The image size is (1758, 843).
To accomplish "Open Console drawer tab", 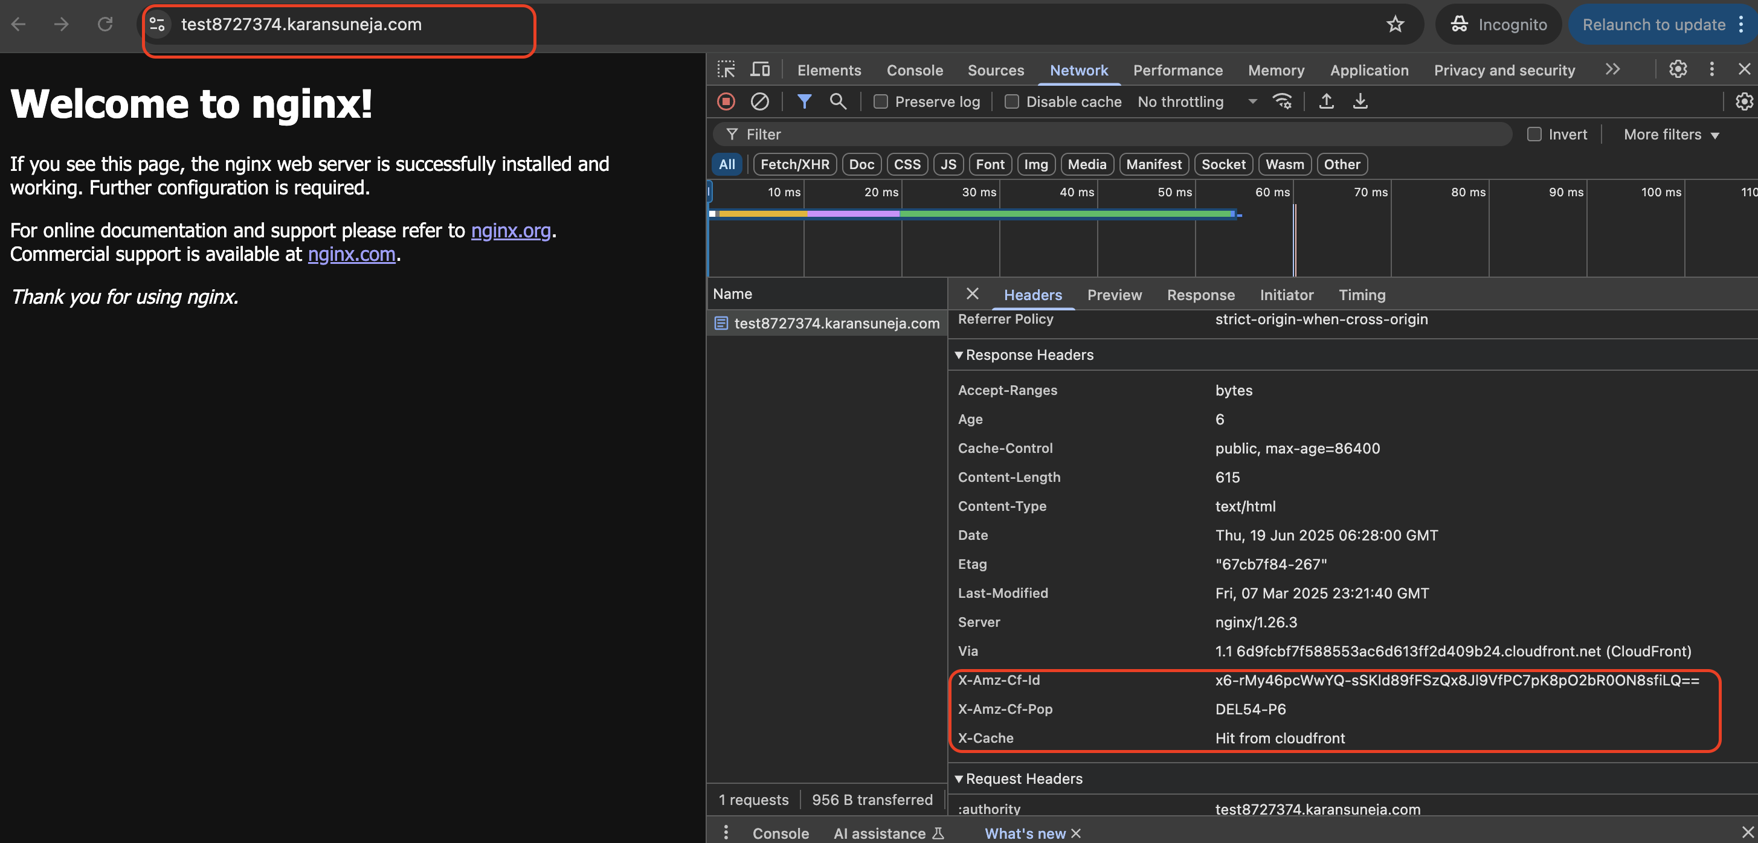I will [780, 833].
